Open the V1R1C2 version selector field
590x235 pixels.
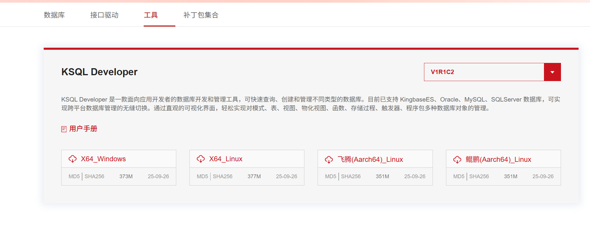point(484,72)
